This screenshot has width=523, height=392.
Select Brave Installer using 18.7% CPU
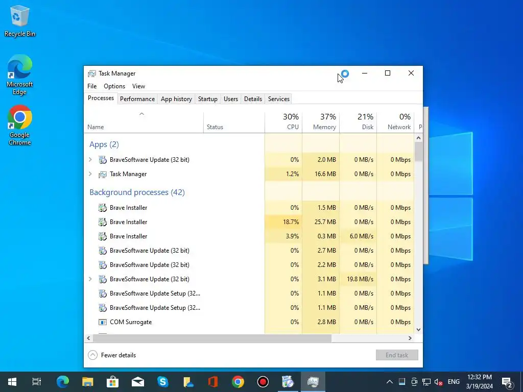[249, 222]
